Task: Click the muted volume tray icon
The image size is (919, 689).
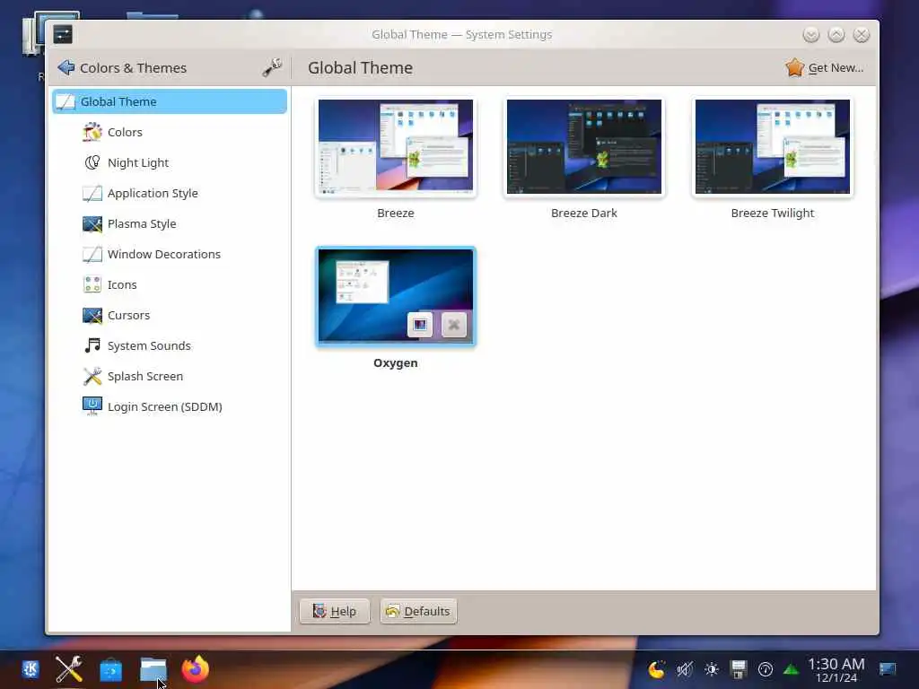Action: [684, 669]
